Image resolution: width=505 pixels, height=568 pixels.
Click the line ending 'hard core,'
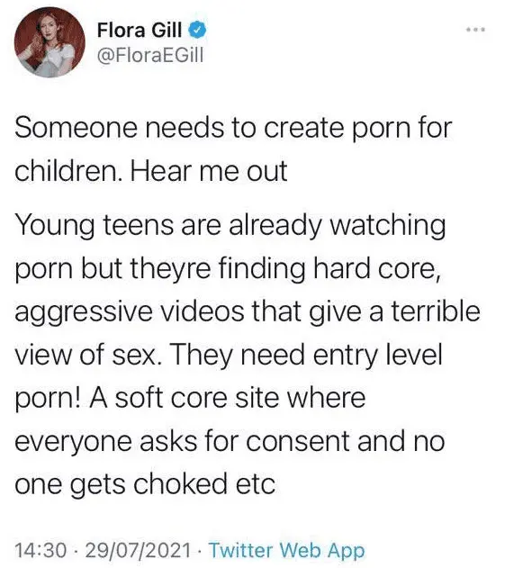(x=229, y=269)
